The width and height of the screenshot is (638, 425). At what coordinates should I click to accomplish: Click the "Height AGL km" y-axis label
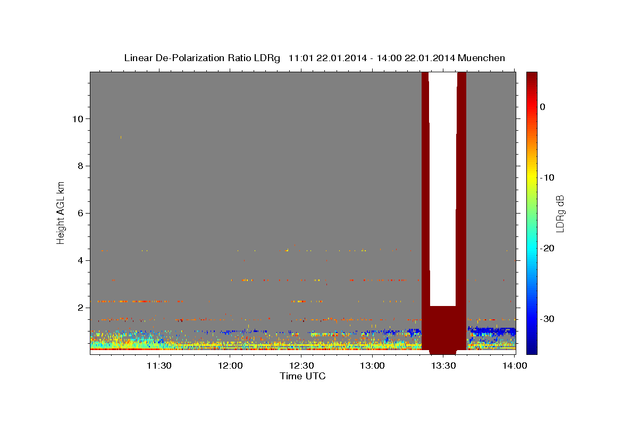[x=61, y=212]
